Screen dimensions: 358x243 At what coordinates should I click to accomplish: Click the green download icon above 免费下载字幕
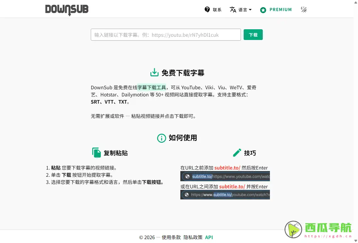[x=154, y=72]
